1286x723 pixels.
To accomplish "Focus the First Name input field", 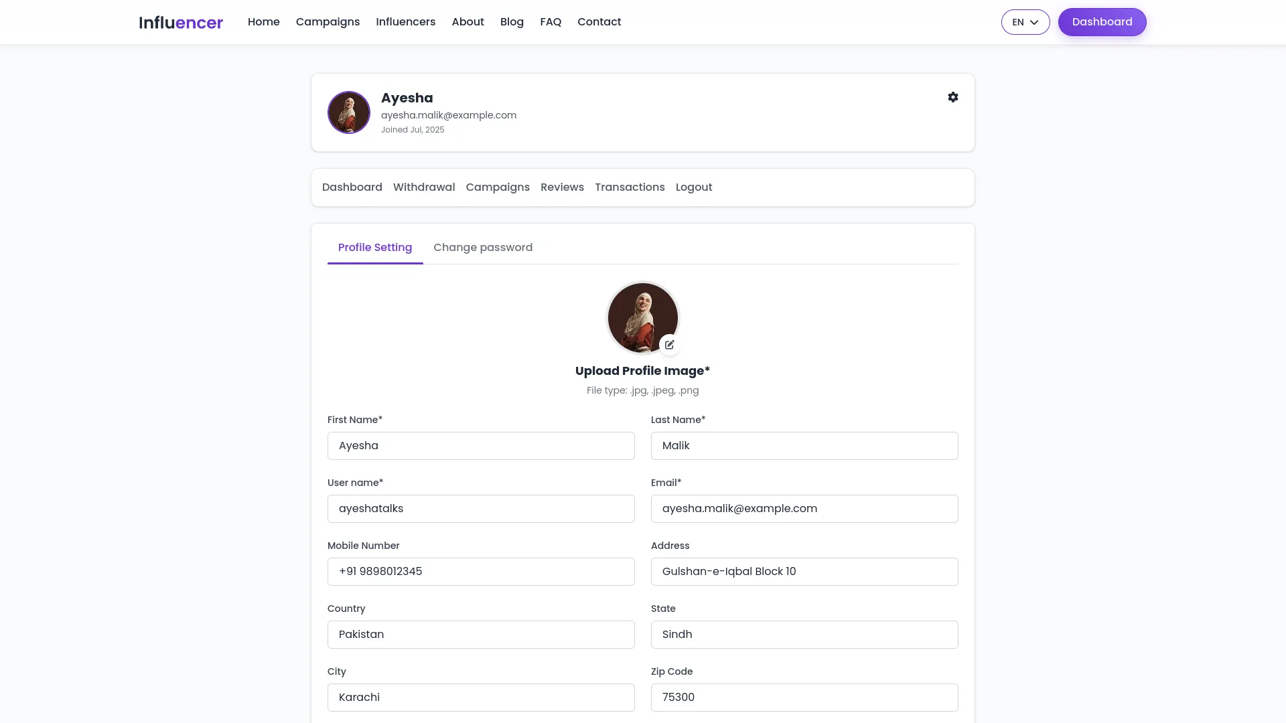I will tap(481, 446).
